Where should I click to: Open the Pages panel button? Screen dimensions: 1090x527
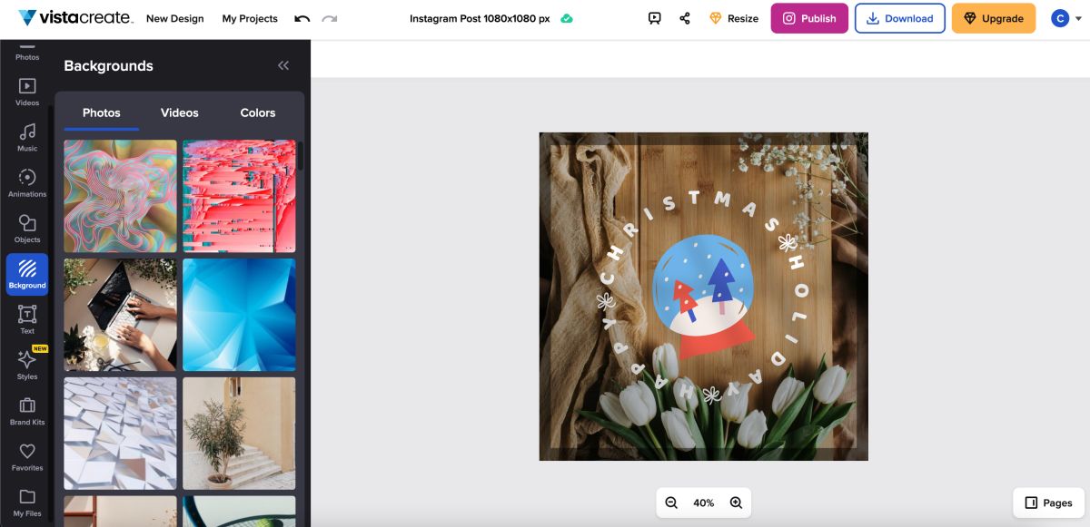pos(1048,503)
